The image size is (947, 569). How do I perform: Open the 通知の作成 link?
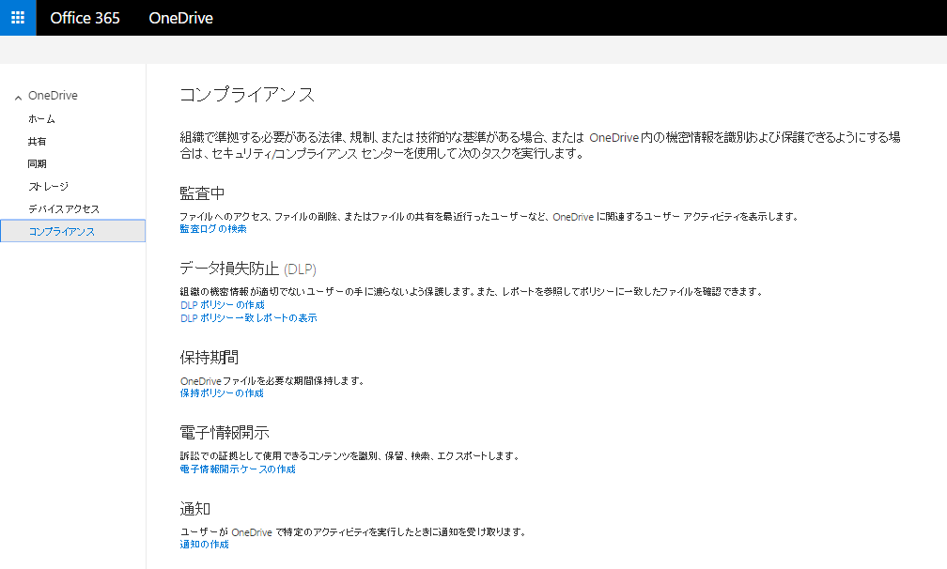click(204, 545)
